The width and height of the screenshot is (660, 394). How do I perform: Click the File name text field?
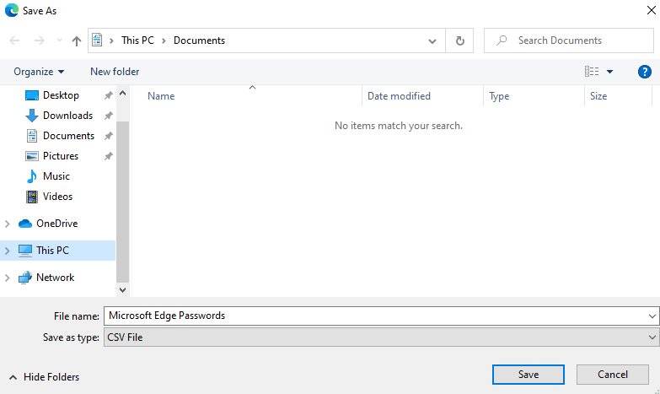(374, 316)
